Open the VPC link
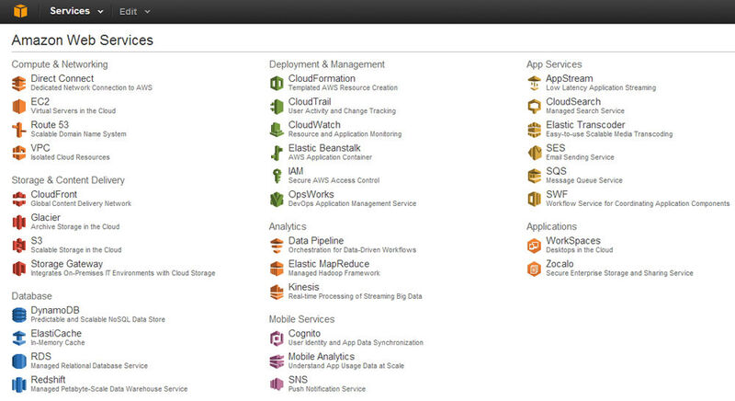 (x=40, y=148)
